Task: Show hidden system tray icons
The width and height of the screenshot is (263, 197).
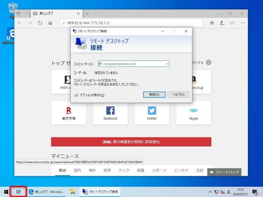Action: point(210,192)
